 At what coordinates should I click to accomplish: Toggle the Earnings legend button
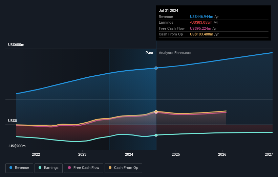click(x=48, y=168)
